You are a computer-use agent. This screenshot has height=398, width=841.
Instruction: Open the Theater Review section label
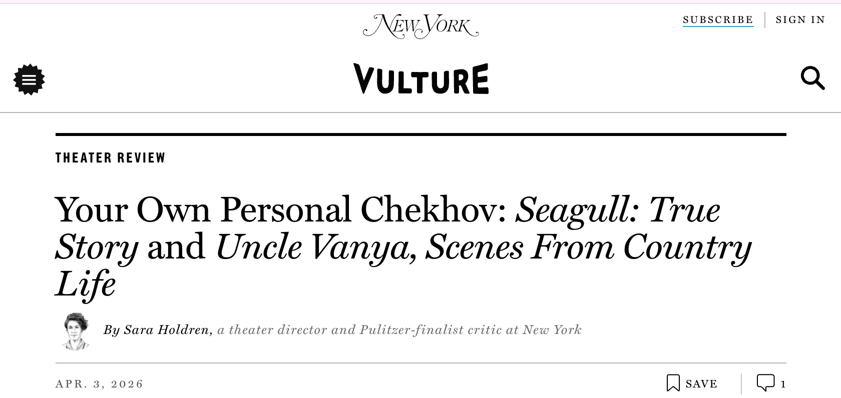point(110,158)
